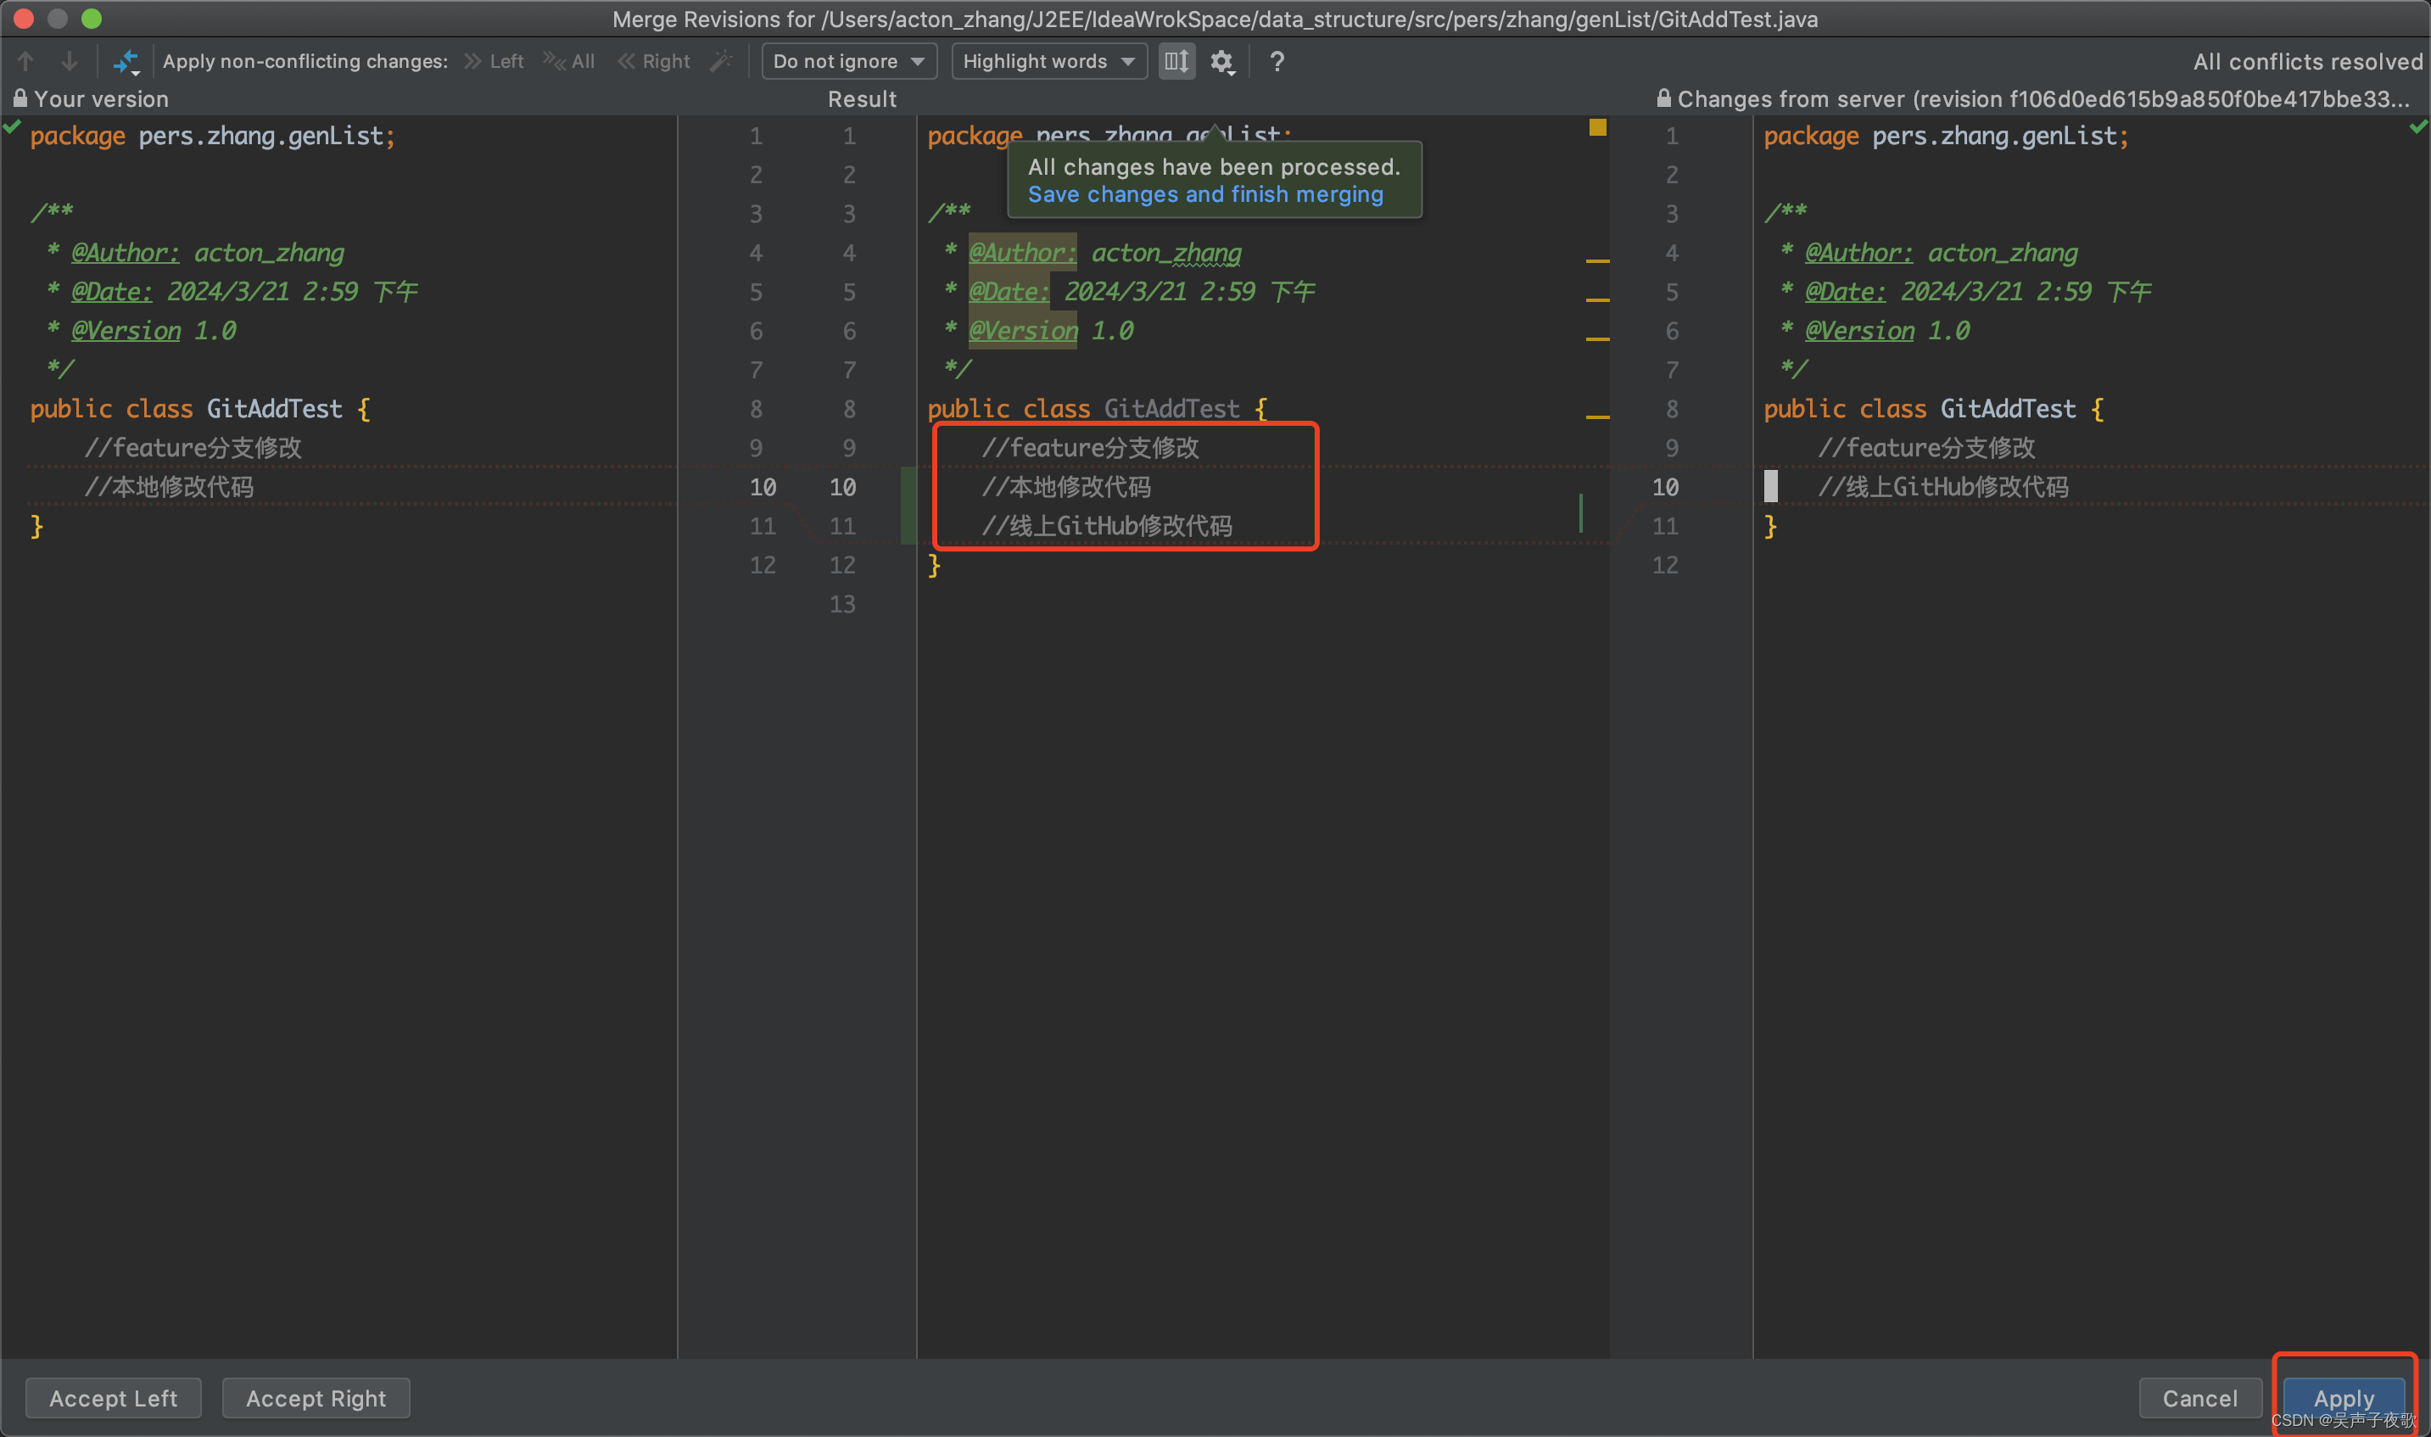The height and width of the screenshot is (1437, 2431).
Task: Open diff settings gear menu
Action: click(1223, 62)
